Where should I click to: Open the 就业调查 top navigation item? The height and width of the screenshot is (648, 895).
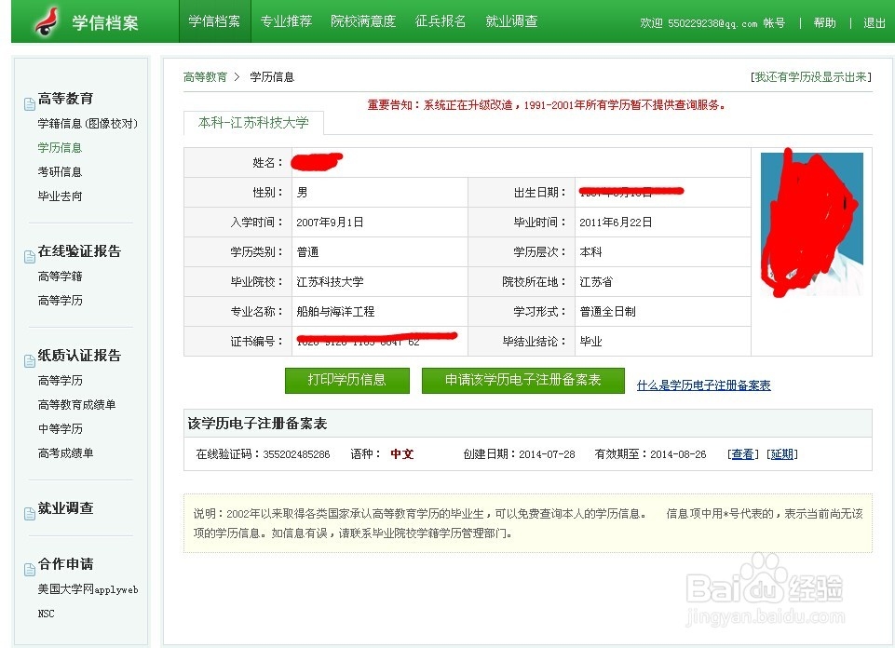(511, 21)
